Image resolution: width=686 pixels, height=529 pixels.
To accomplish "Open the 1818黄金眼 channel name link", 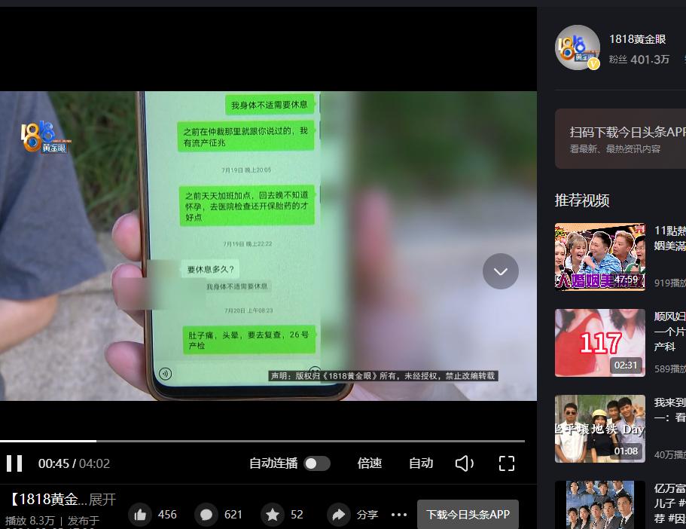I will [638, 39].
